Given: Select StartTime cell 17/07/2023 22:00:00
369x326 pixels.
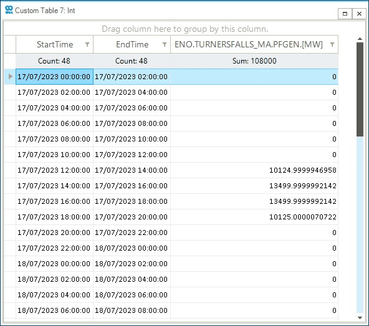Looking at the screenshot, I should 54,248.
